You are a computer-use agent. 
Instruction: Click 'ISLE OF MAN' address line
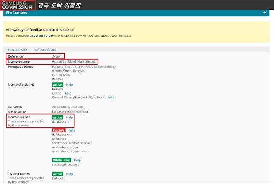pyautogui.click(x=61, y=75)
